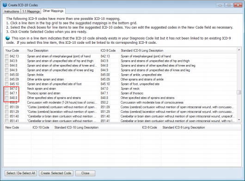Click the Select / De-Select All button
This screenshot has height=181, width=245.
pos(21,173)
